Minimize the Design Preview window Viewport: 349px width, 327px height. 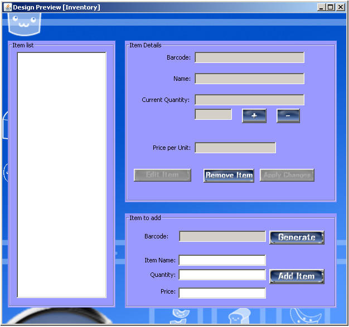(x=321, y=7)
